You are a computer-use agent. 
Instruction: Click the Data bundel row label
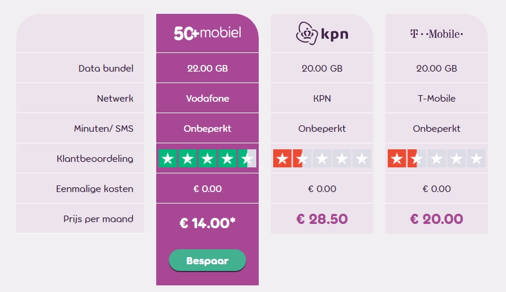tap(106, 68)
